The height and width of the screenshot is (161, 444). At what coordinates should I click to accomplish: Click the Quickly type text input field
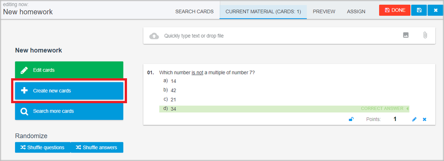[280, 36]
